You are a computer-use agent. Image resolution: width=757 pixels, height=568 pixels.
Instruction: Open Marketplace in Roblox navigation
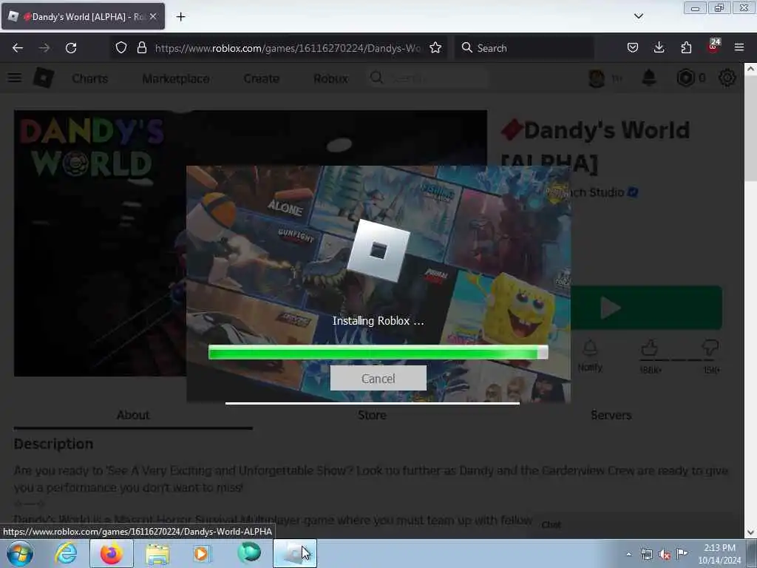point(176,78)
